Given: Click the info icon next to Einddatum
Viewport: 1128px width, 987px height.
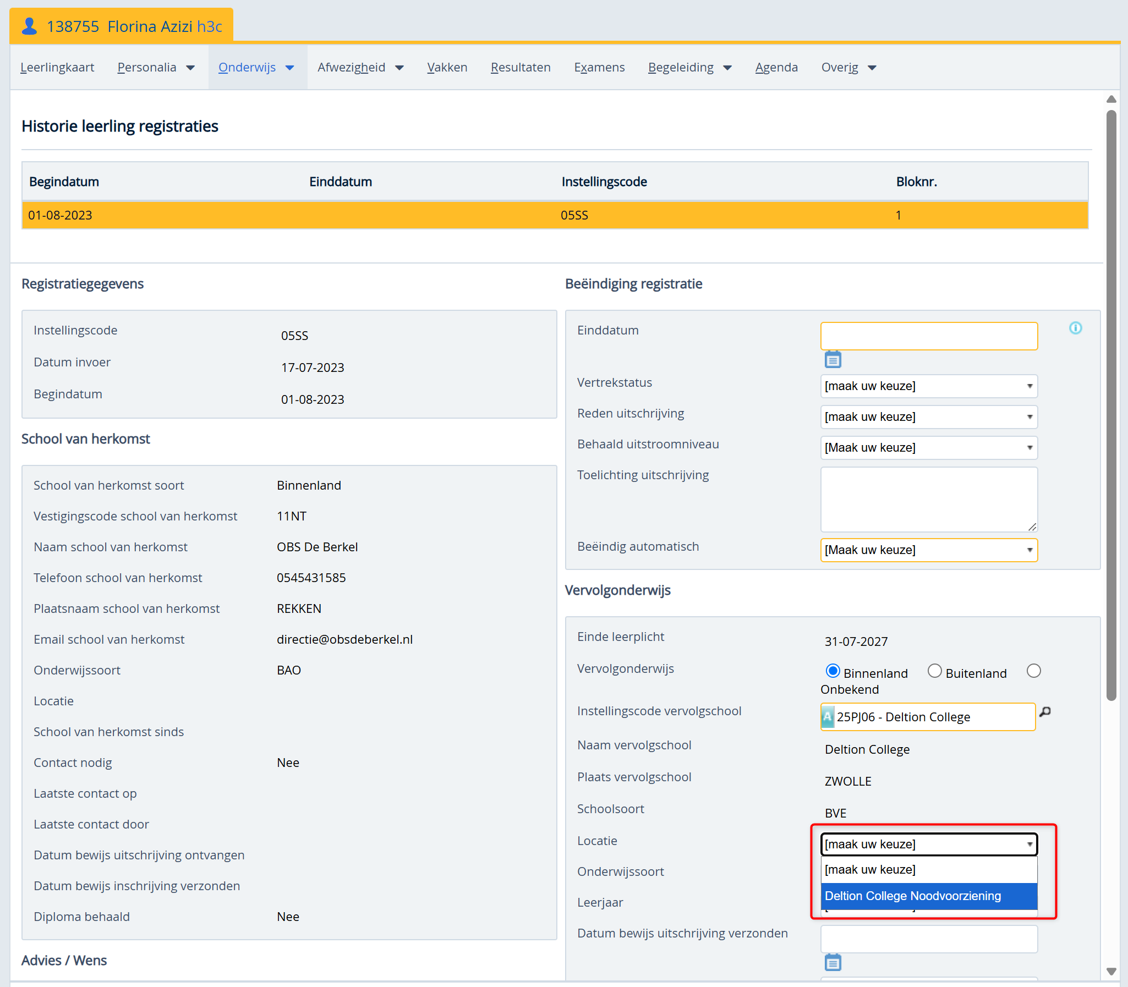Looking at the screenshot, I should [x=1075, y=328].
